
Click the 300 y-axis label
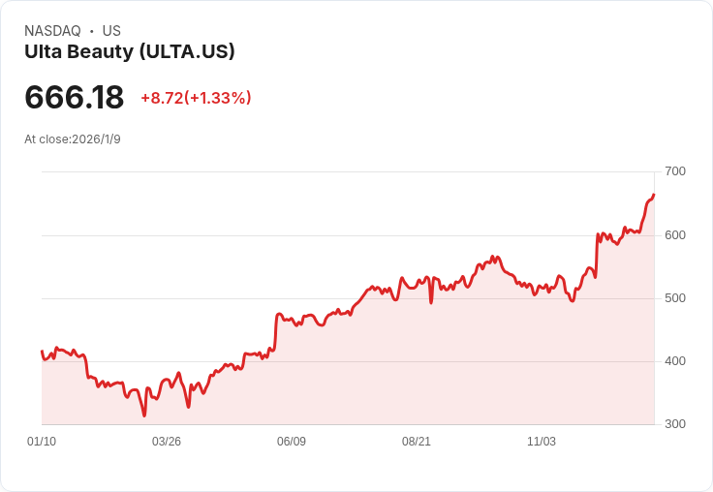click(x=675, y=424)
